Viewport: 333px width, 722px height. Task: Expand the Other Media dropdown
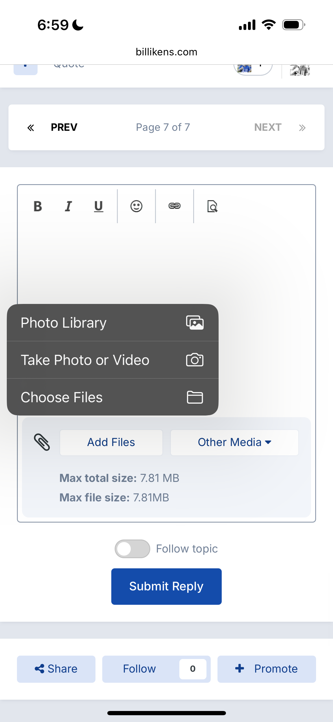coord(234,442)
